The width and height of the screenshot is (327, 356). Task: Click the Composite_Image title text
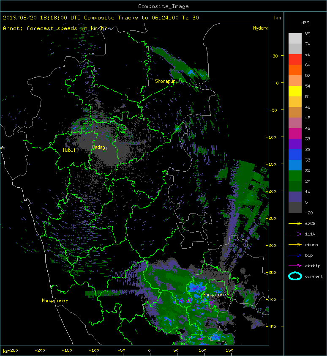[x=163, y=6]
